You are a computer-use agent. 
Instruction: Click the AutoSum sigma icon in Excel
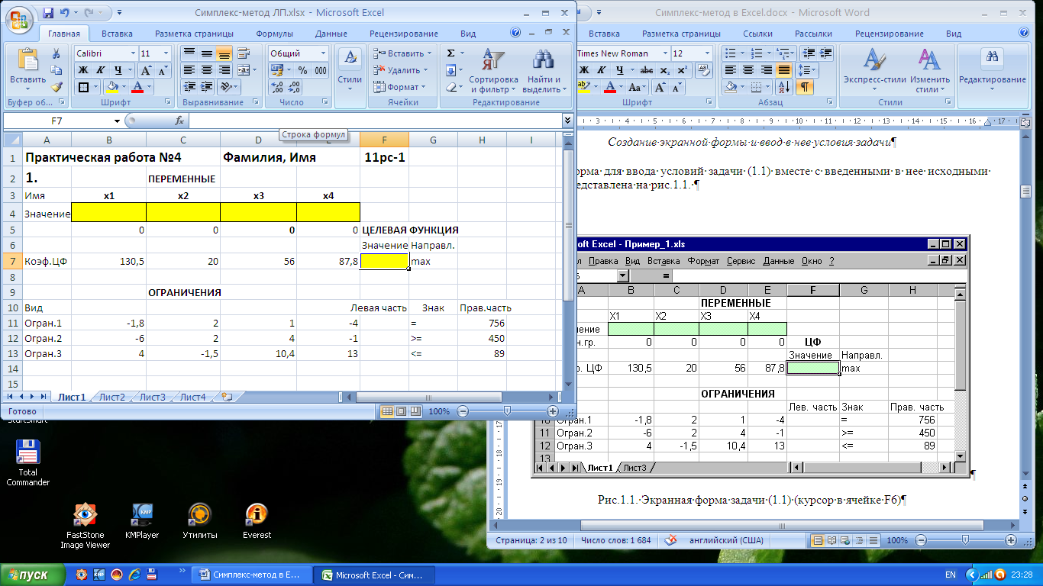tap(450, 53)
